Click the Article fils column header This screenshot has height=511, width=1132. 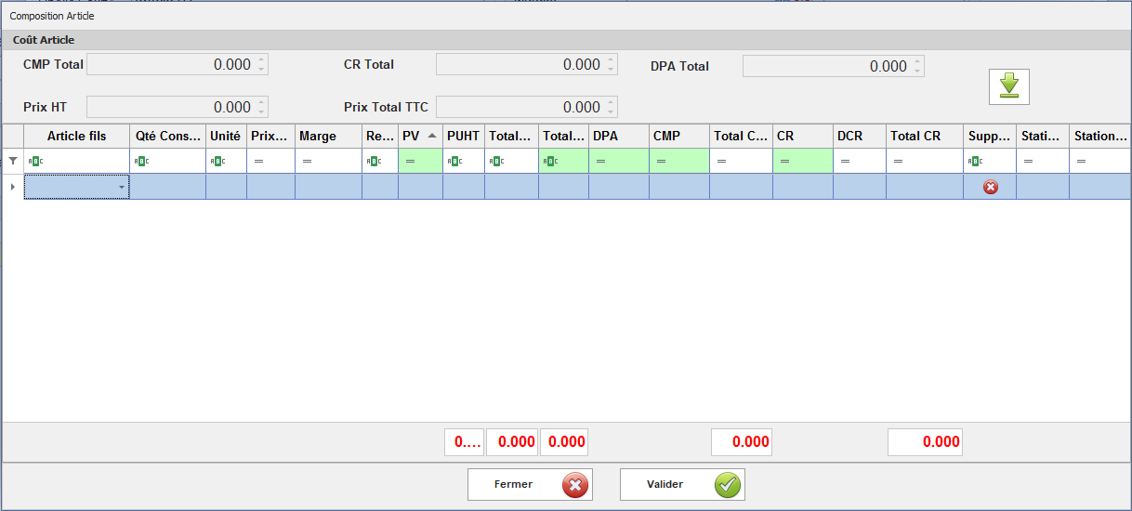point(76,136)
